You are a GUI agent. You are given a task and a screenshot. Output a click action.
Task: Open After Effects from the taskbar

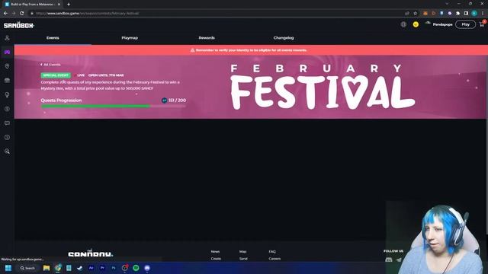(x=91, y=268)
